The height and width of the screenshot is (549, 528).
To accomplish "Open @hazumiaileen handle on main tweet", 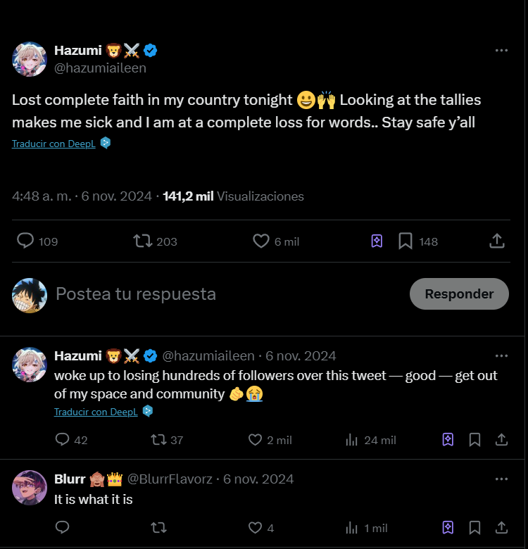I will tap(101, 68).
